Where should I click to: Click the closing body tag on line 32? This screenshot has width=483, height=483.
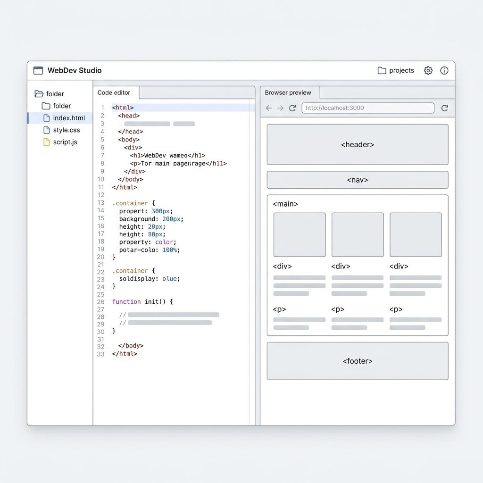[131, 346]
